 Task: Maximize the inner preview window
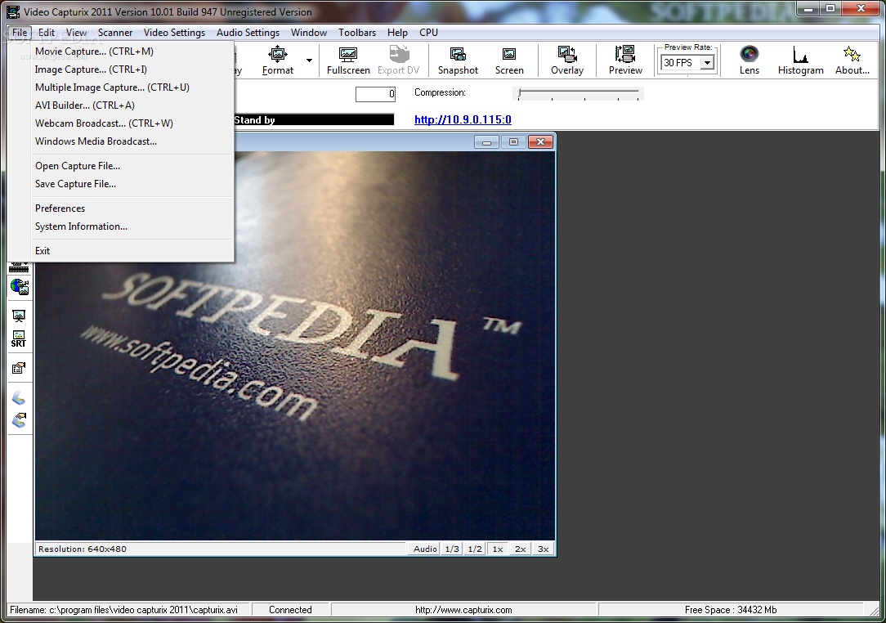[x=513, y=142]
